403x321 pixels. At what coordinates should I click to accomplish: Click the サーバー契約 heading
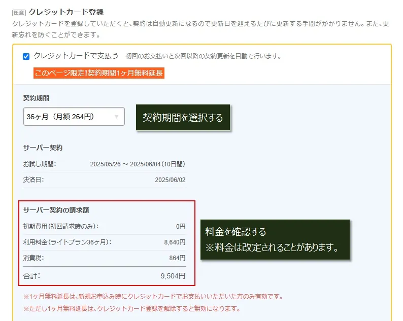(x=43, y=148)
